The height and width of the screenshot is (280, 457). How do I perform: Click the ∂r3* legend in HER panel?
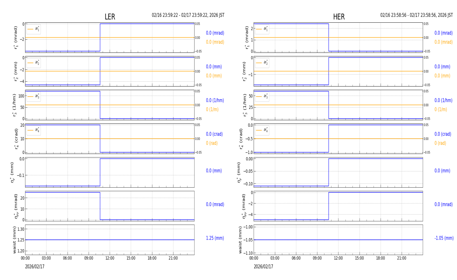point(262,97)
